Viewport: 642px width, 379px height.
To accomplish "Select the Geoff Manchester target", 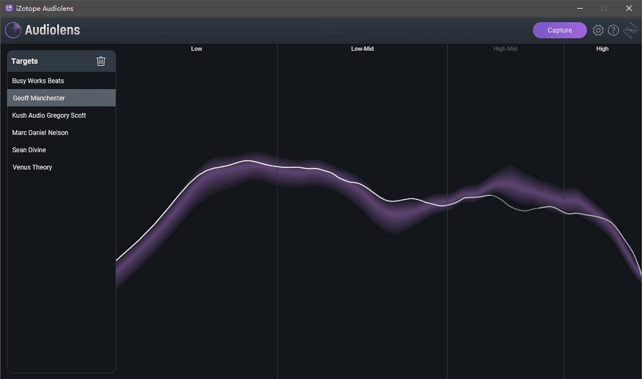I will 39,98.
